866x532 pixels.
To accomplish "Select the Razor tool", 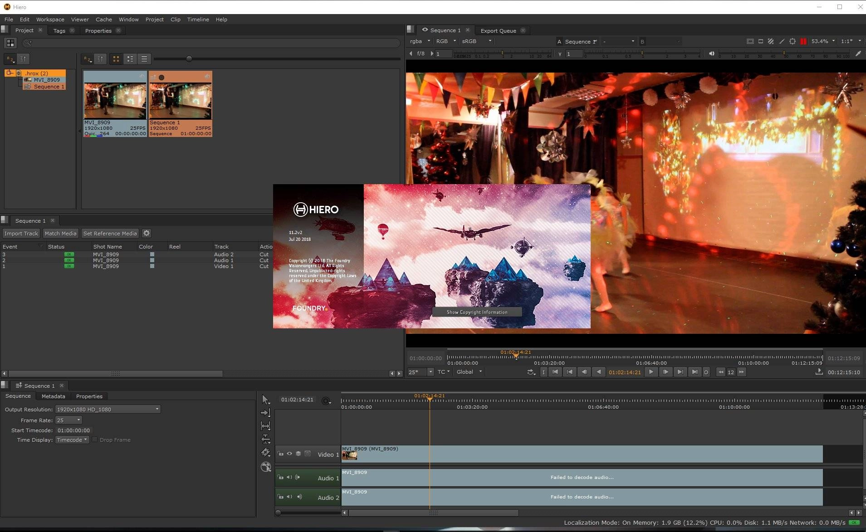I will click(265, 453).
